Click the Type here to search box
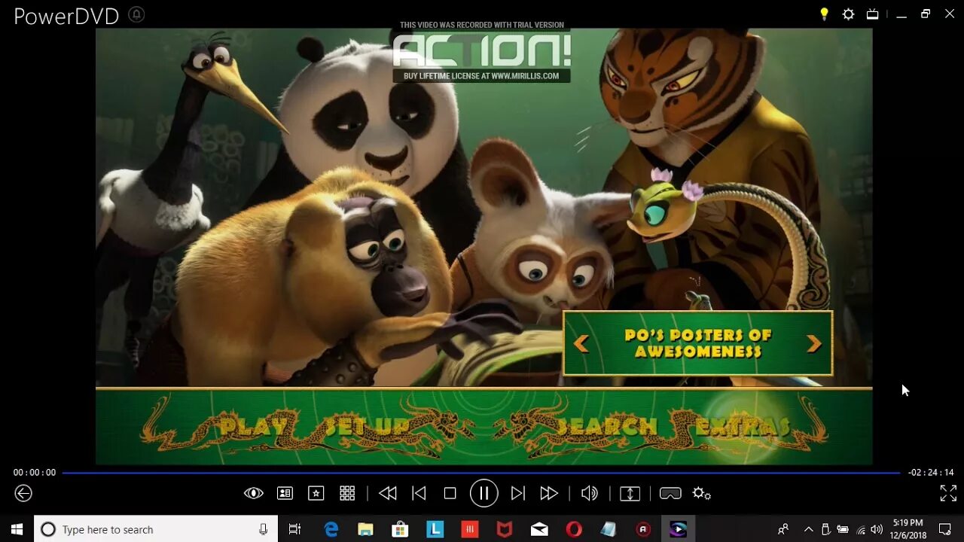The image size is (964, 542). coord(156,529)
